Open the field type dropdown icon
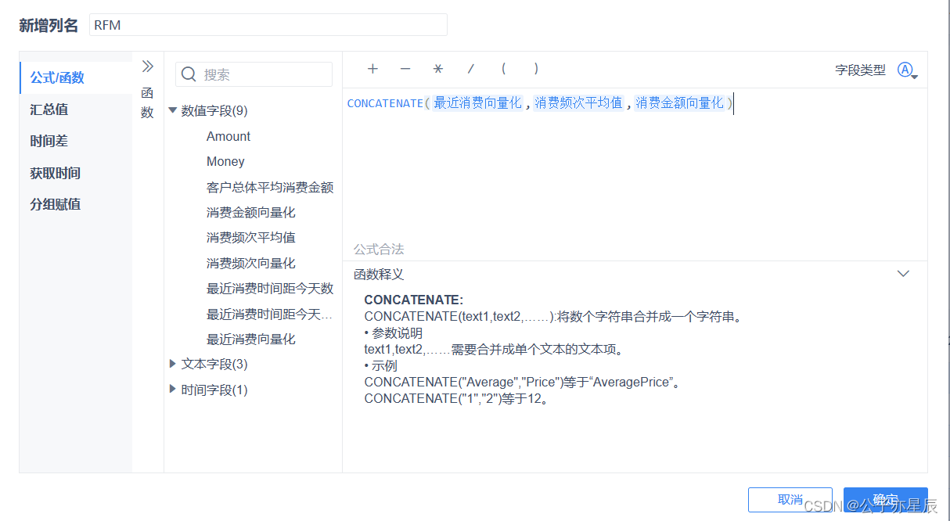 [x=907, y=70]
